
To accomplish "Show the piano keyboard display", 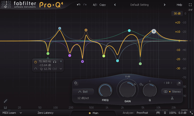I will 5,108.
